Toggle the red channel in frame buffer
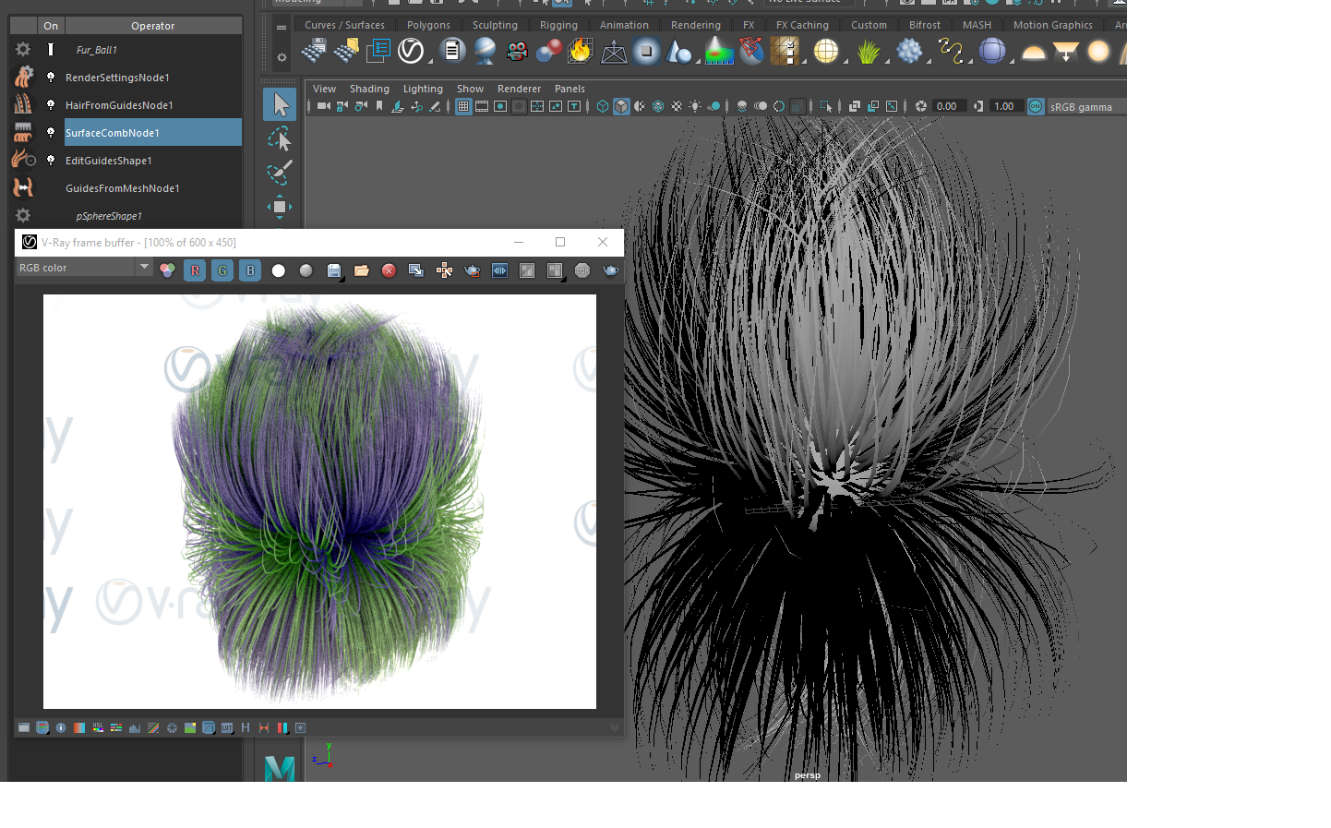The width and height of the screenshot is (1331, 828). [x=195, y=270]
